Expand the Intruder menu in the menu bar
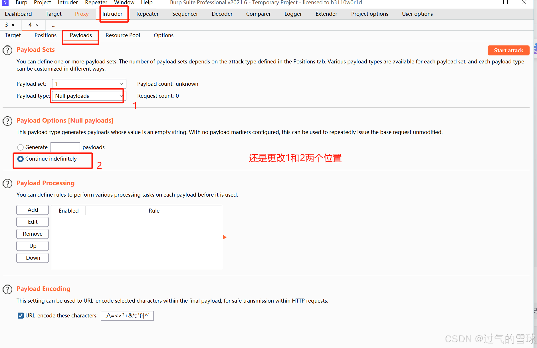537x348 pixels. 68,3
